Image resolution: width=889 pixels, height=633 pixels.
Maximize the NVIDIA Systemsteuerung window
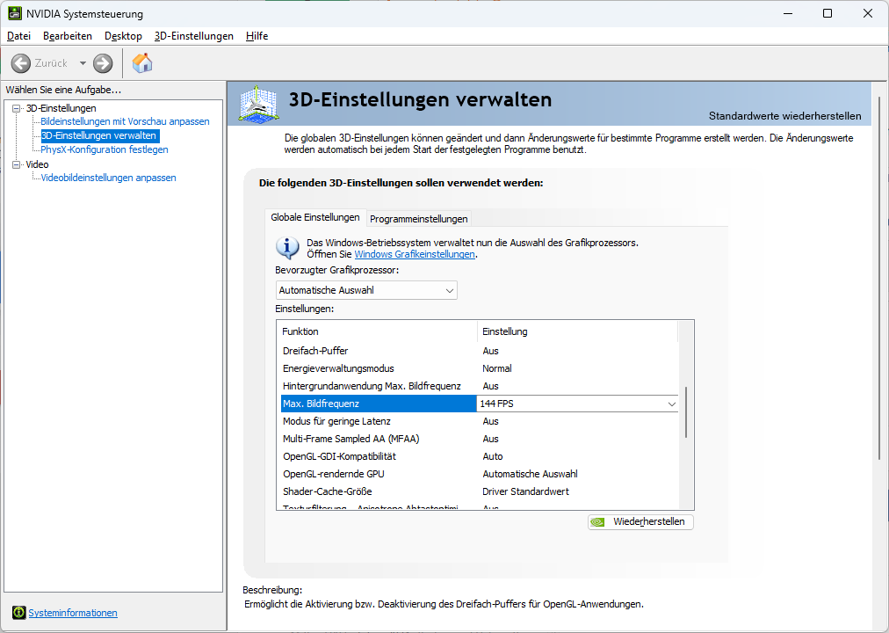(828, 13)
